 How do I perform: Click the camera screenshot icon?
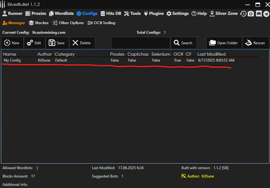coord(251,14)
